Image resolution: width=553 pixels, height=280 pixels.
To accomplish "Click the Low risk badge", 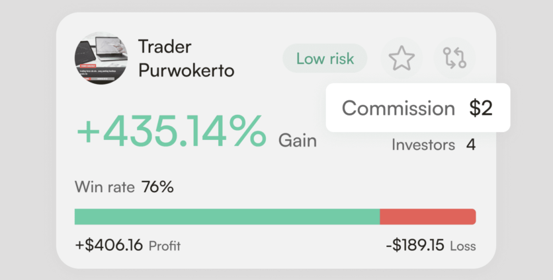I will (x=325, y=59).
